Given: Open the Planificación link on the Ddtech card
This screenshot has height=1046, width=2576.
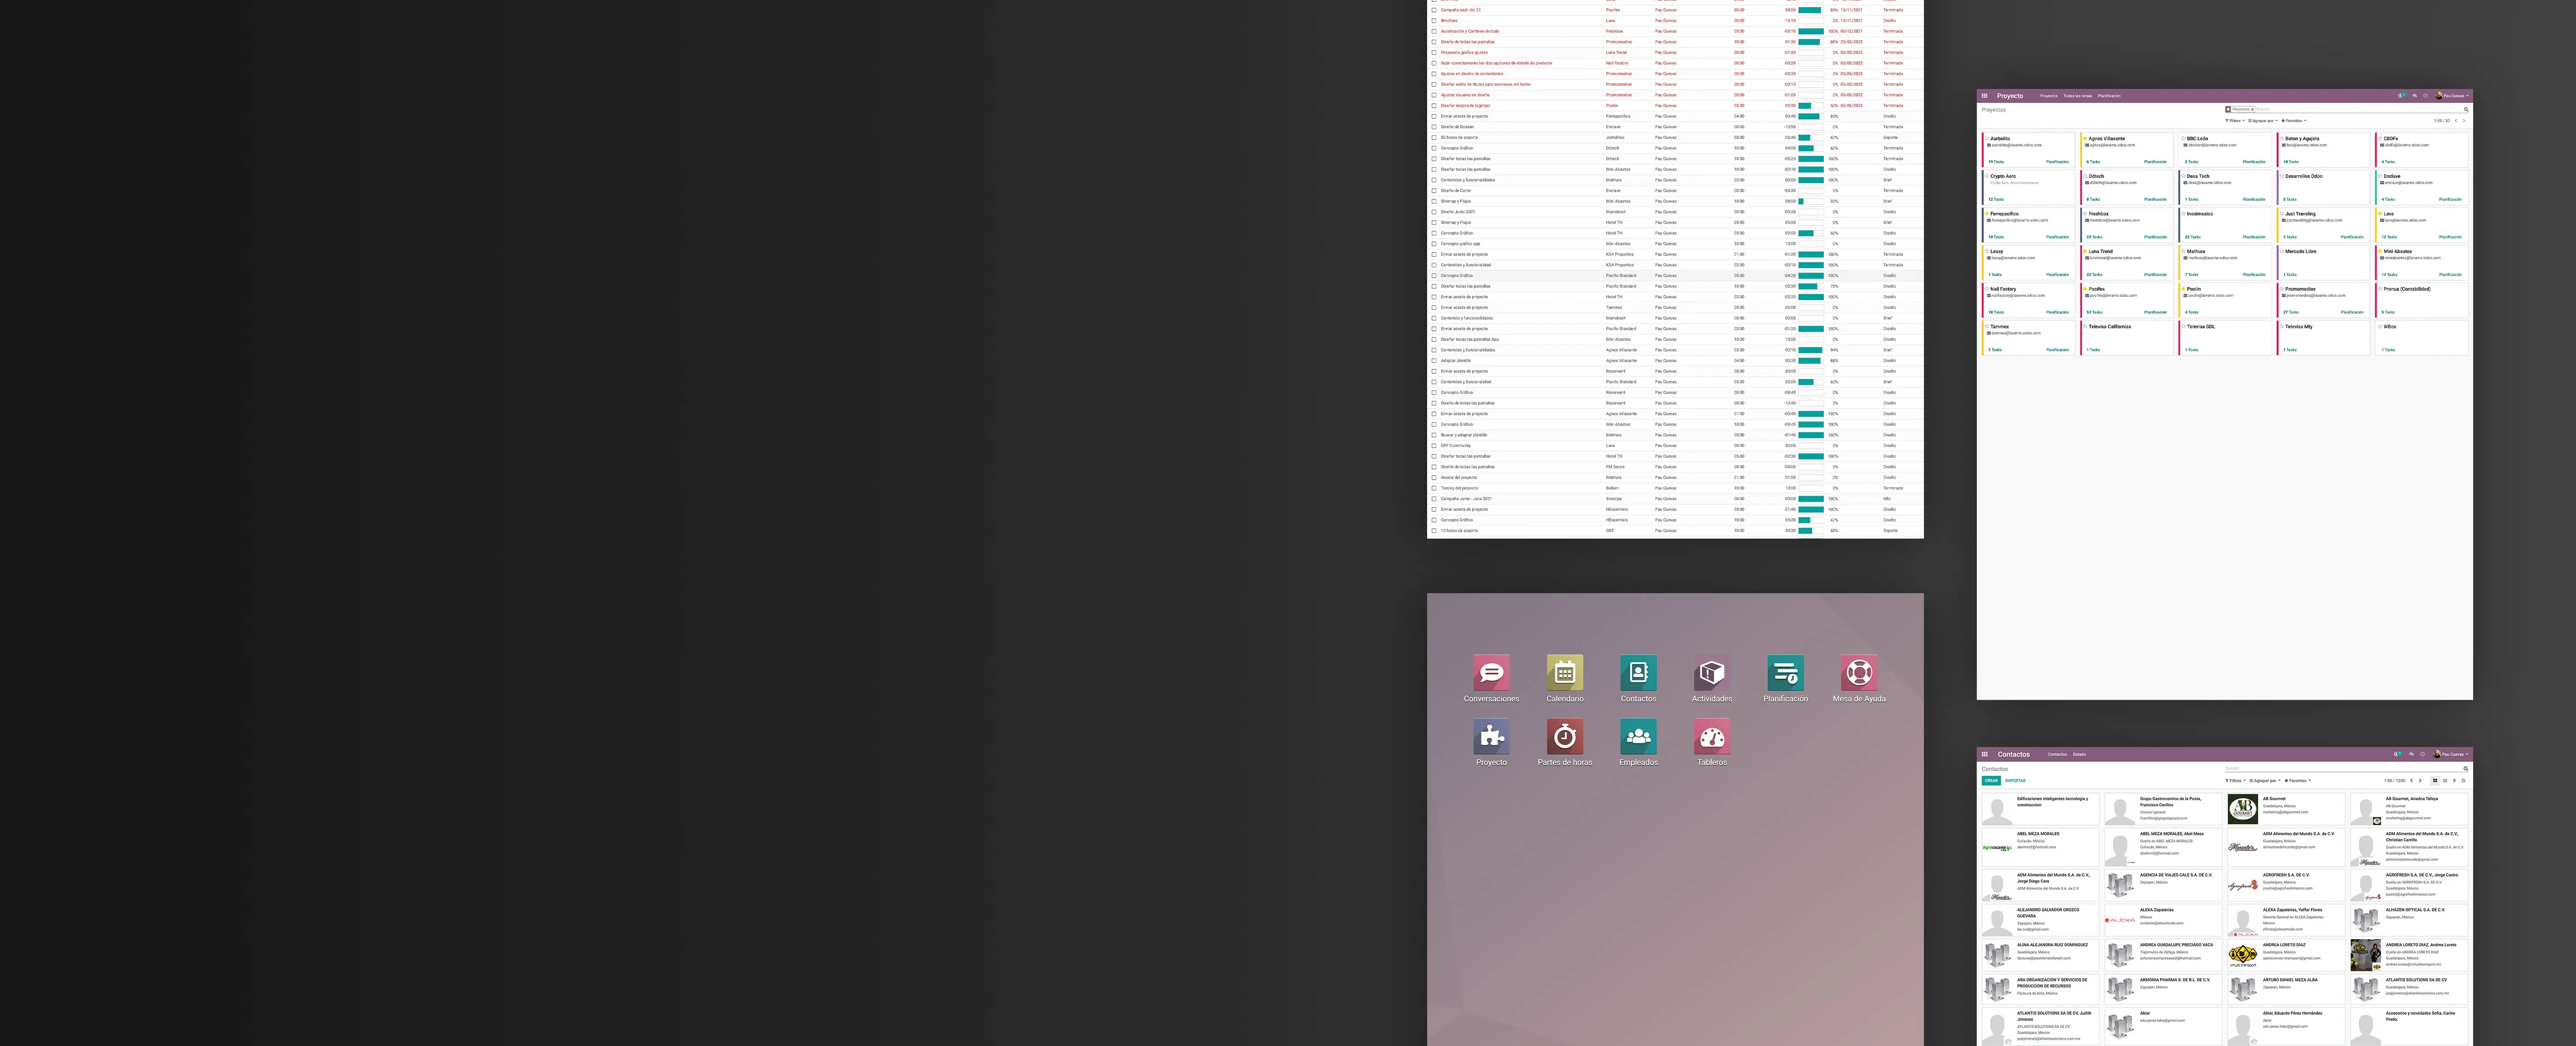Looking at the screenshot, I should [x=2155, y=199].
